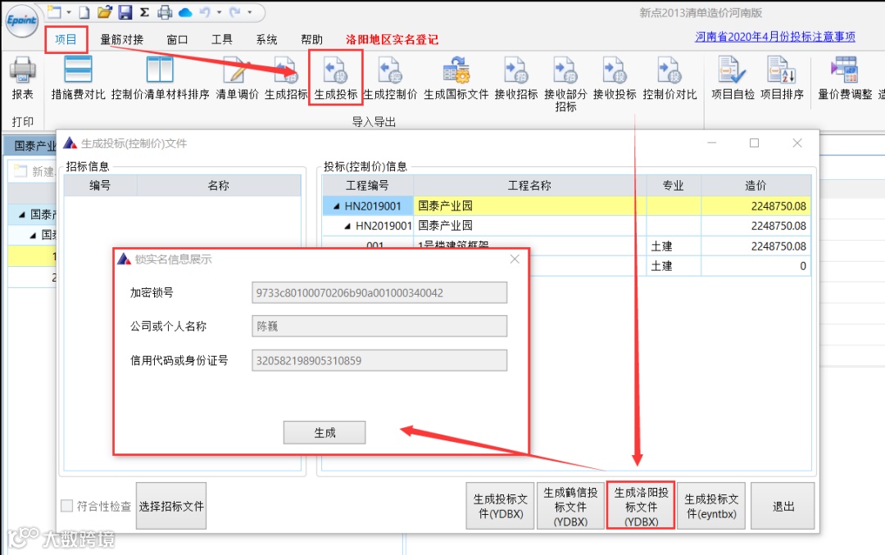
Task: Maximize the 生成投标(控制价)文件 dialog
Action: (754, 143)
